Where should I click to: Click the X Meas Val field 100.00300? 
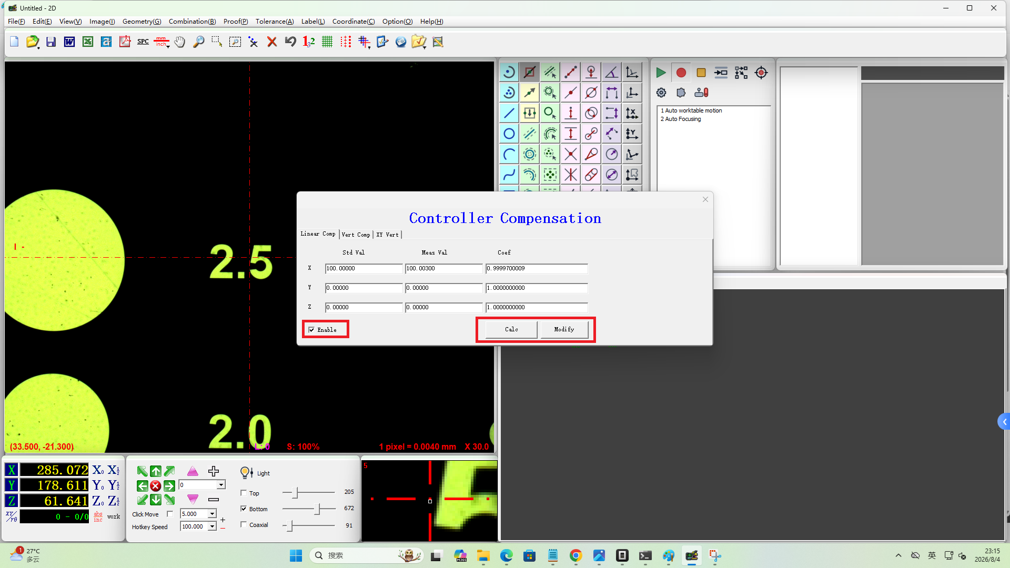coord(443,268)
